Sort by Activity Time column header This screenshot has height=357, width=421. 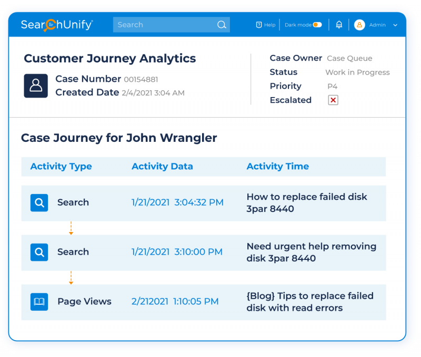(278, 166)
